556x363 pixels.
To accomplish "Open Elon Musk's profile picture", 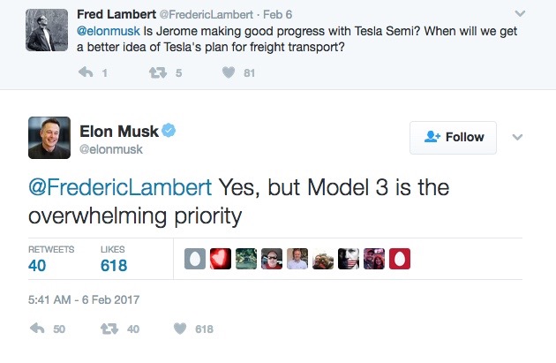I will click(x=49, y=137).
